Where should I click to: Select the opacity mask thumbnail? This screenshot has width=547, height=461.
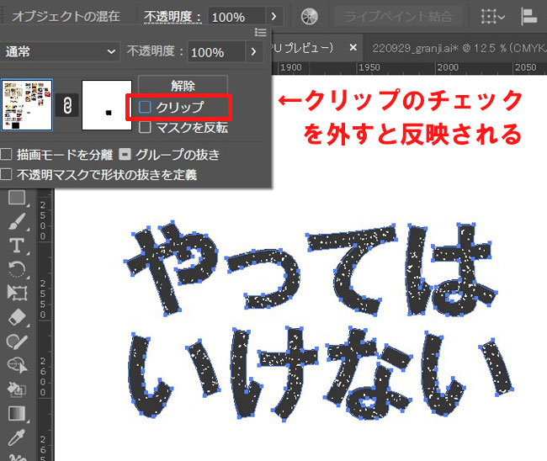(x=107, y=105)
